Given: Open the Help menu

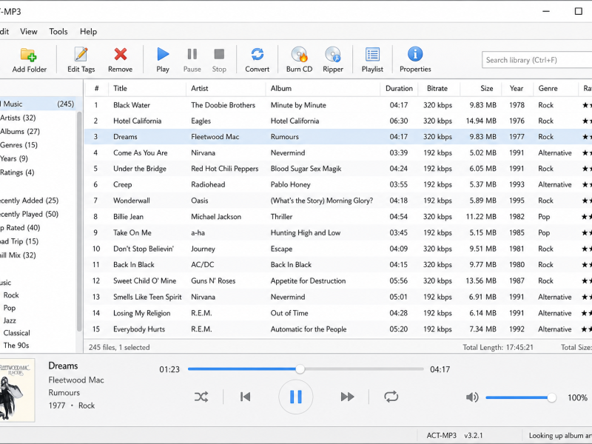Looking at the screenshot, I should tap(88, 31).
